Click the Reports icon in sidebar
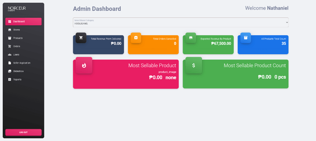316x141 pixels. click(x=10, y=80)
